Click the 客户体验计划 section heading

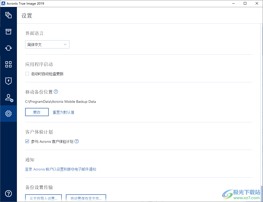tap(39, 132)
